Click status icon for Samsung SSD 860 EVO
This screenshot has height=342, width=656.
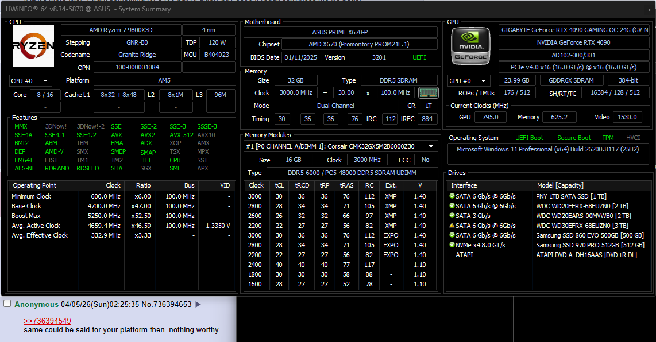point(452,235)
